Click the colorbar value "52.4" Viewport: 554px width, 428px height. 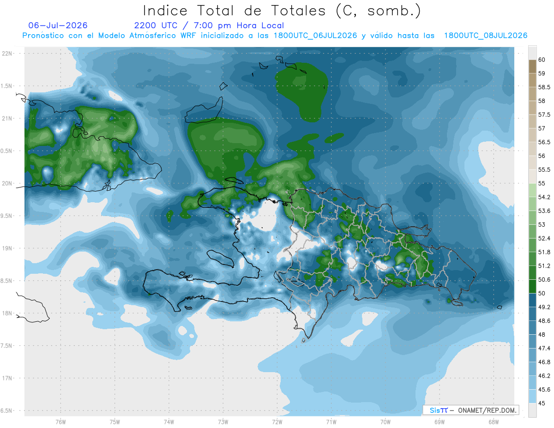(x=545, y=238)
